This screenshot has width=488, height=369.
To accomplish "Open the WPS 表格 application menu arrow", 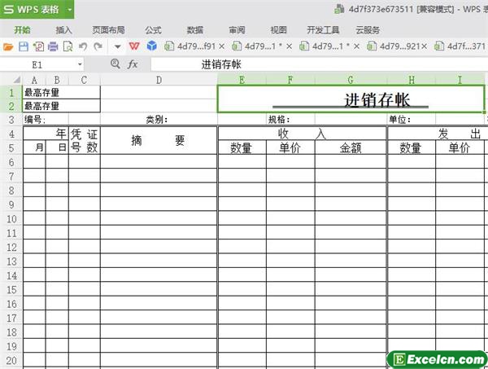I will 70,9.
